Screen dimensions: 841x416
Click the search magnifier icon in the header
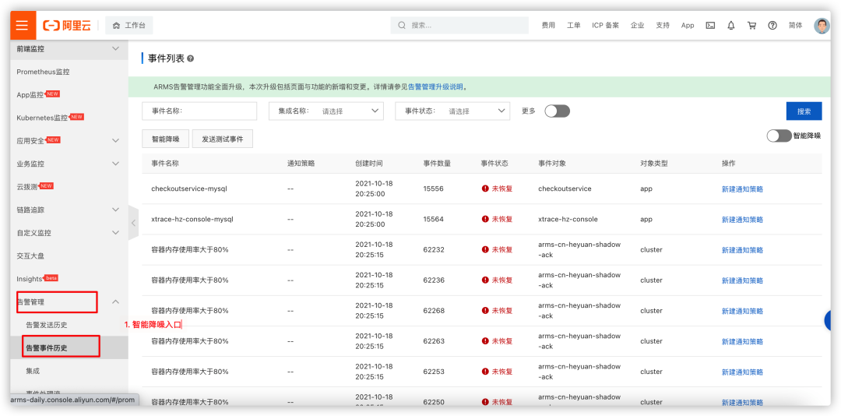tap(403, 25)
